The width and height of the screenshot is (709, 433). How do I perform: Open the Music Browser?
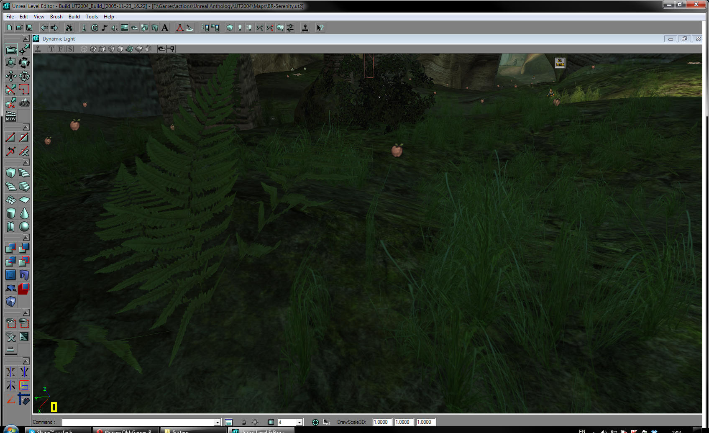point(105,28)
